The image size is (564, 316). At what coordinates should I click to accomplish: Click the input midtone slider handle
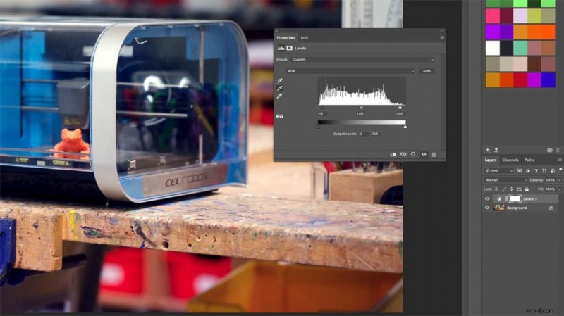coord(361,108)
